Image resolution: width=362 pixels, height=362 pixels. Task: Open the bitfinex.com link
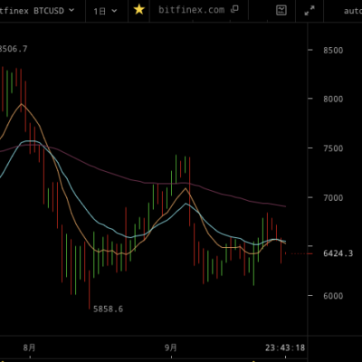pyautogui.click(x=192, y=10)
